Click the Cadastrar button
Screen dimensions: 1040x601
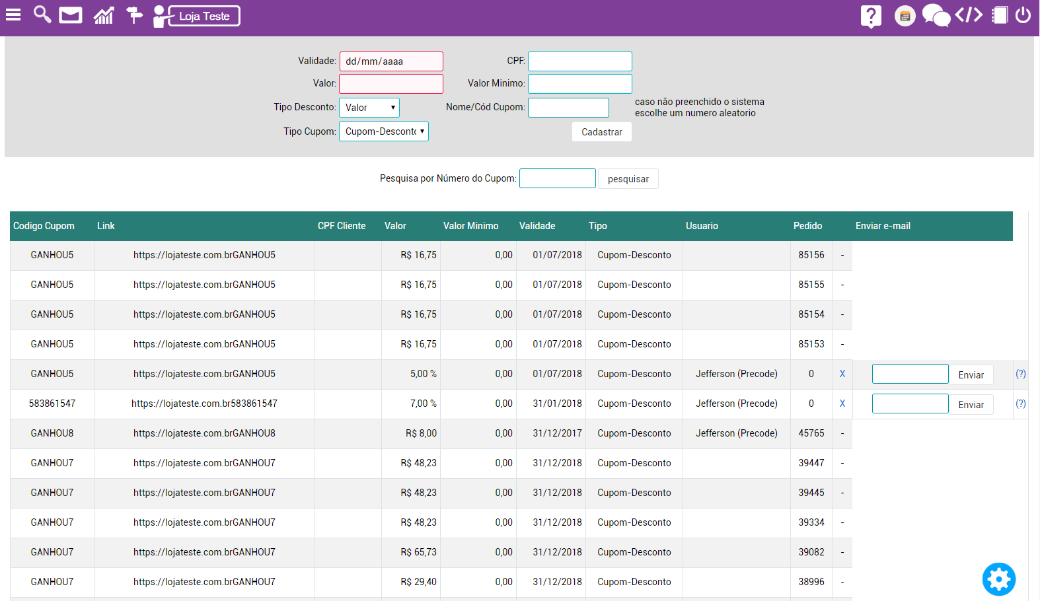tap(602, 132)
